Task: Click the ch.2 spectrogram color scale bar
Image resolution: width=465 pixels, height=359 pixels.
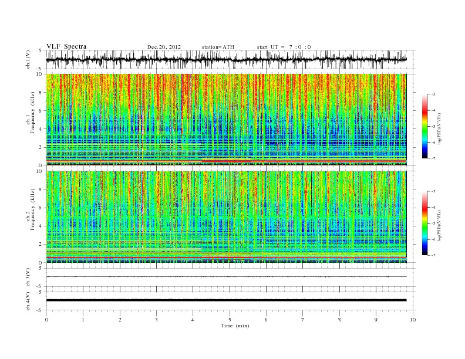Action: click(424, 223)
